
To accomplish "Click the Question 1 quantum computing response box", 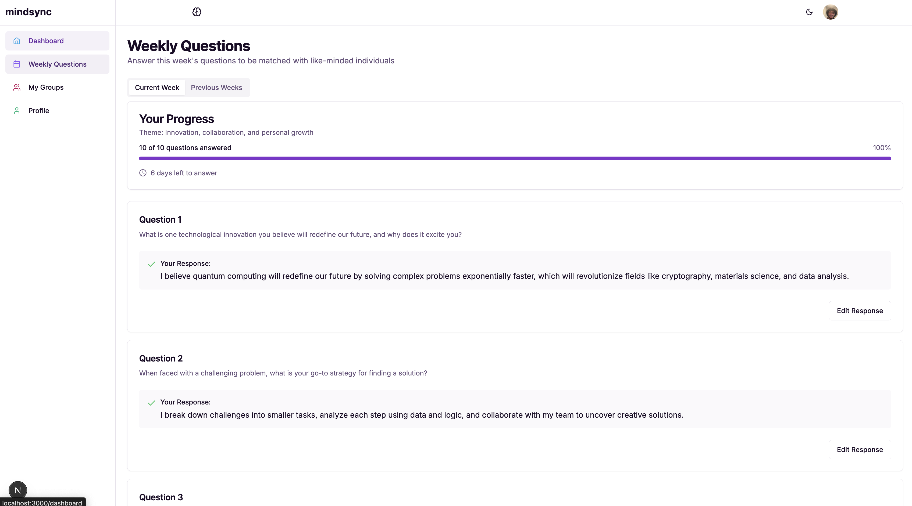I will tap(515, 270).
